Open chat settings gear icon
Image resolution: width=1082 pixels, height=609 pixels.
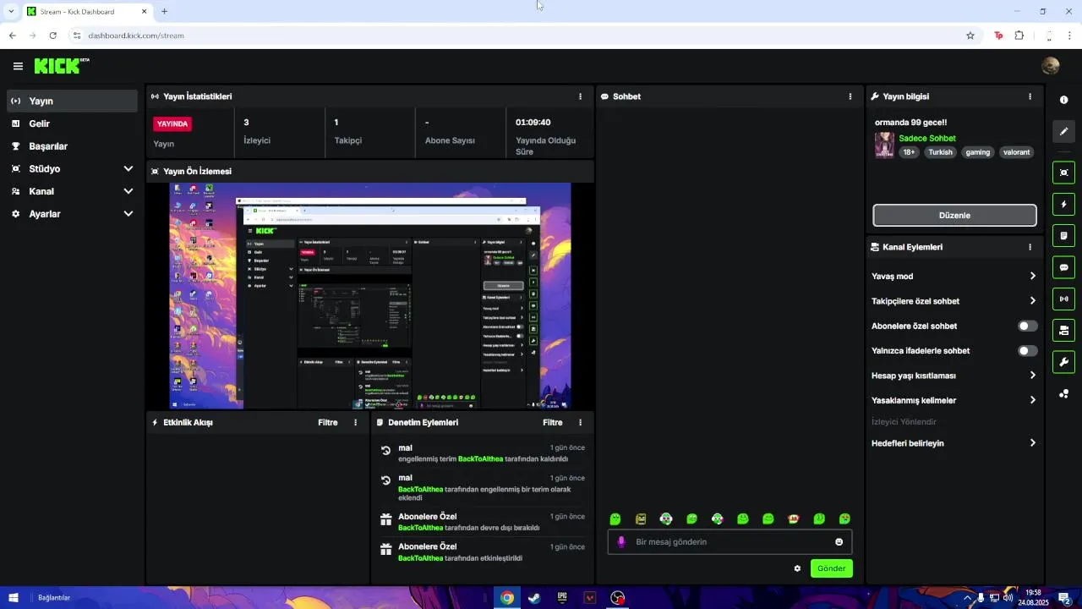(x=797, y=568)
